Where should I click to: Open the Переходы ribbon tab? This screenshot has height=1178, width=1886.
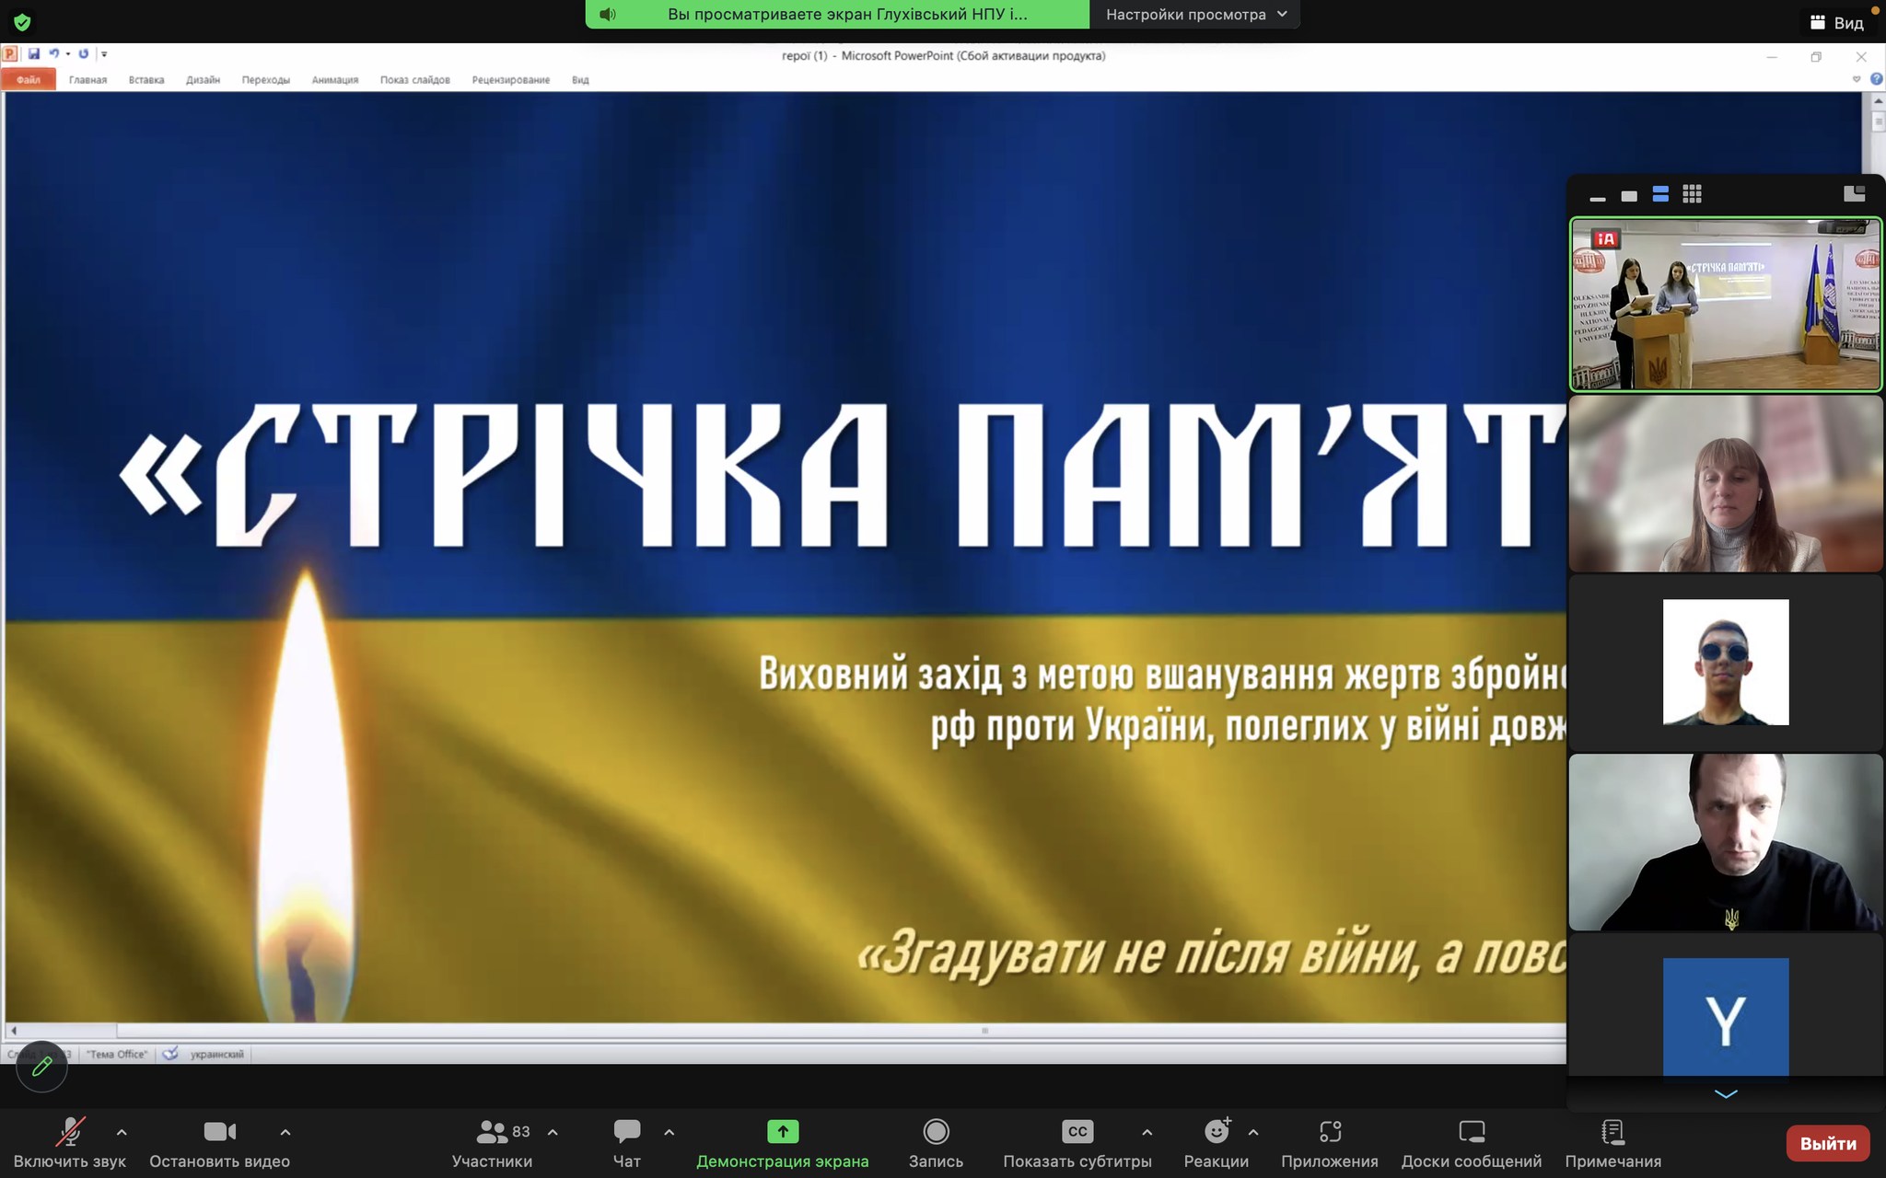coord(266,80)
